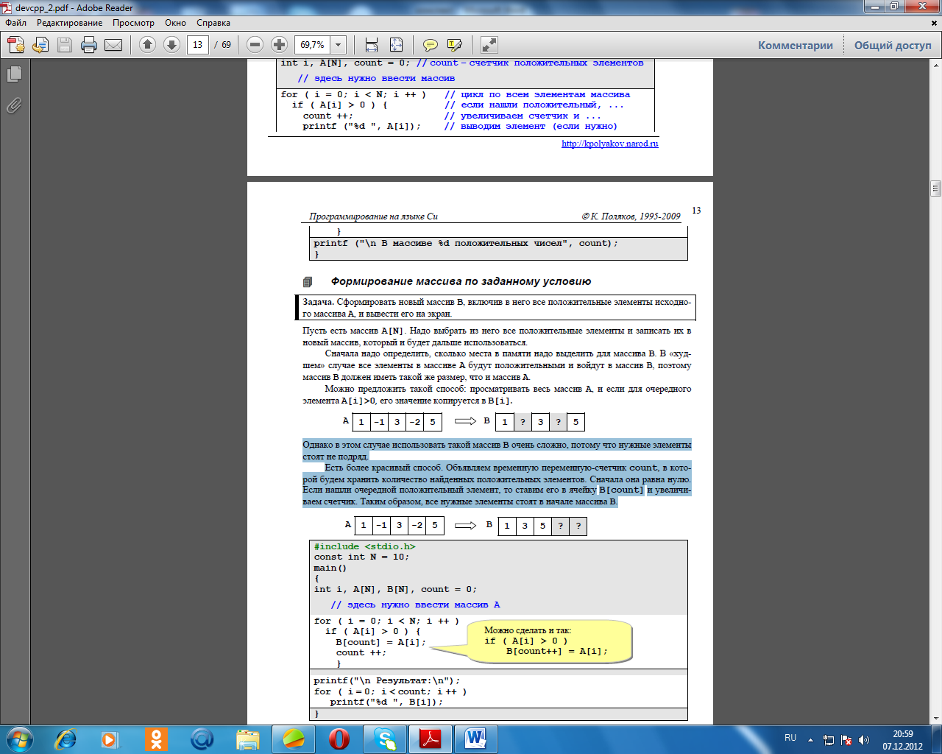Follow the kpolyakov.narod.ru link
This screenshot has width=942, height=754.
coord(610,144)
